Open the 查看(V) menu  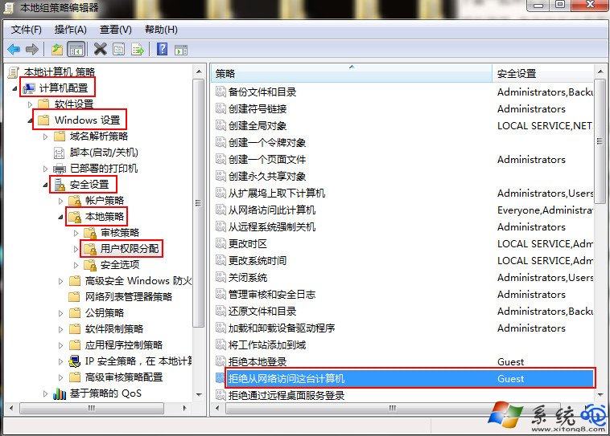coord(116,30)
